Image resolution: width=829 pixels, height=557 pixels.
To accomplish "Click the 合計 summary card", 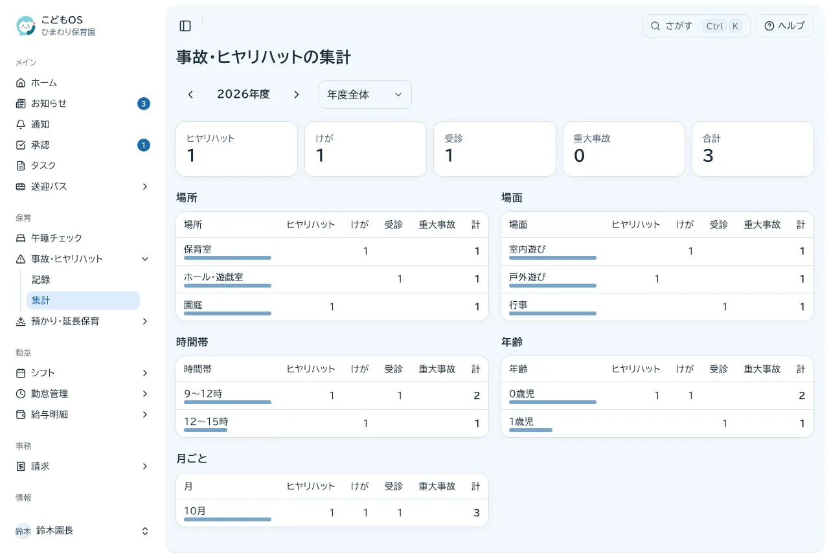I will coord(753,149).
